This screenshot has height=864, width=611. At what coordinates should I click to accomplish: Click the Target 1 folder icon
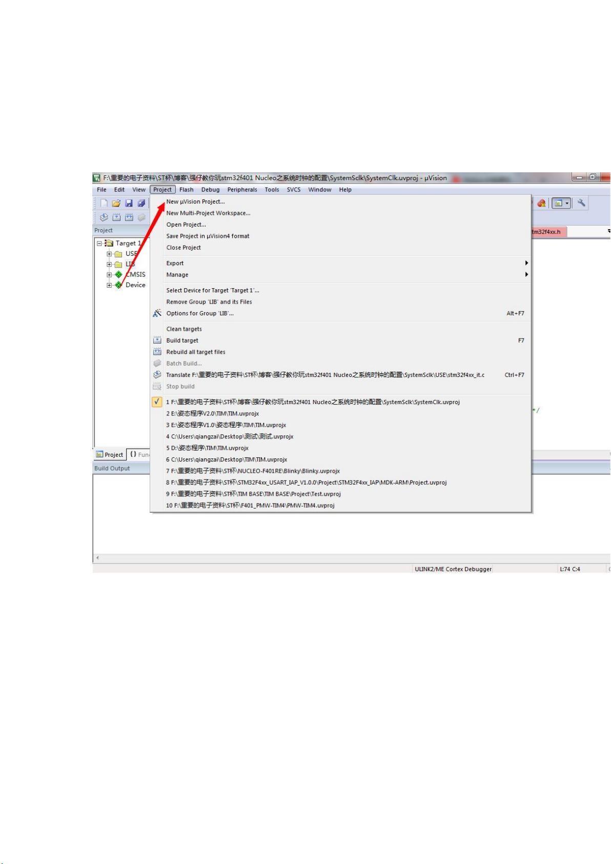(109, 243)
